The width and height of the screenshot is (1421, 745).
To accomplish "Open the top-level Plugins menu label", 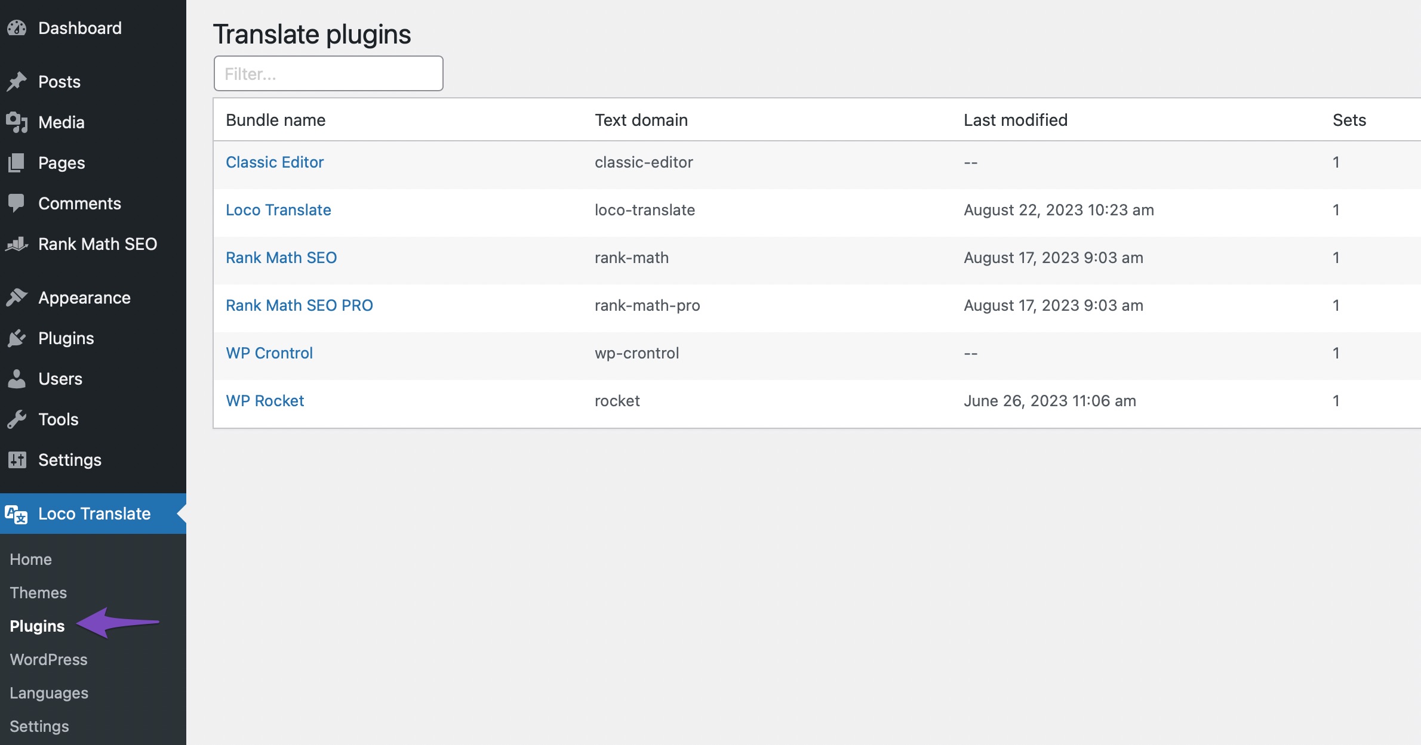I will click(66, 338).
